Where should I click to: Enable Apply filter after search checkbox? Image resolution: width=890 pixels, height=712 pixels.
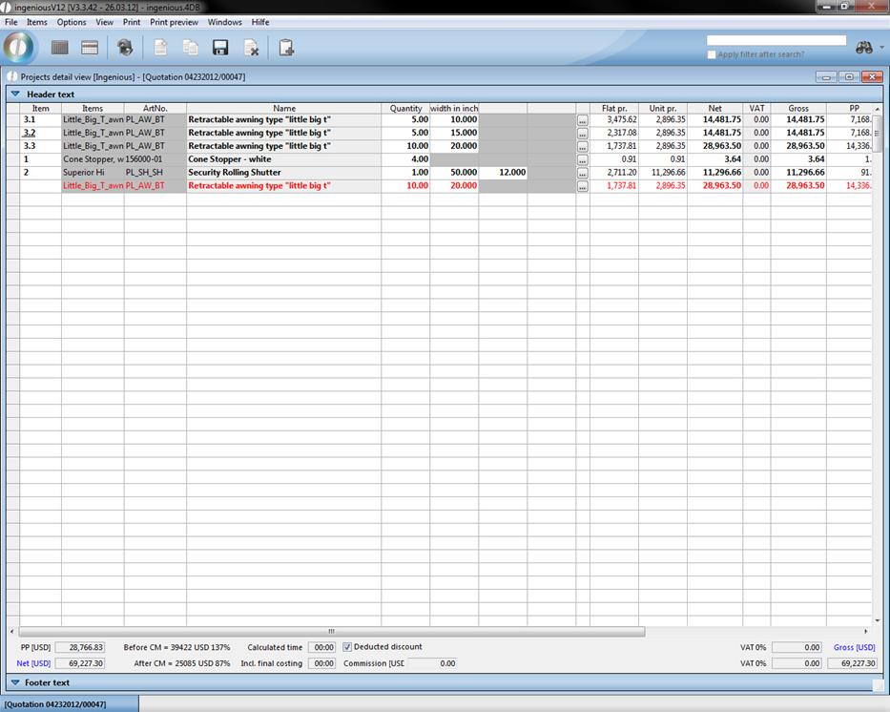712,54
